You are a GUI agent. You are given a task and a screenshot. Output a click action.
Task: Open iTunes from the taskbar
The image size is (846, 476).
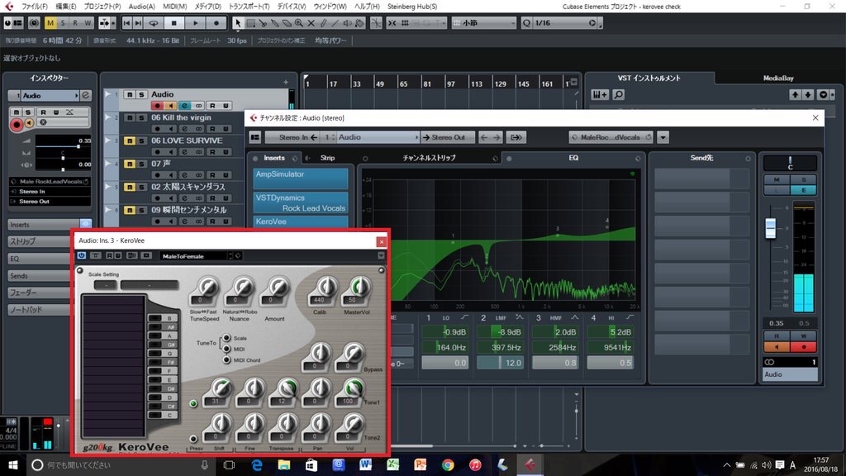tap(475, 464)
